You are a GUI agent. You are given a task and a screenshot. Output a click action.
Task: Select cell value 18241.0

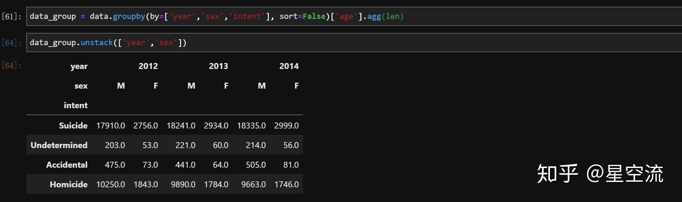click(x=181, y=126)
